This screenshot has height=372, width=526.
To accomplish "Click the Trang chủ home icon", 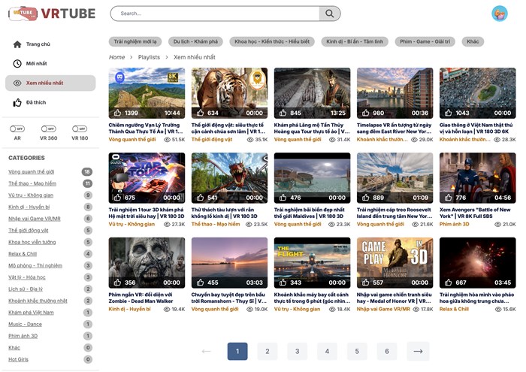I will click(x=17, y=44).
